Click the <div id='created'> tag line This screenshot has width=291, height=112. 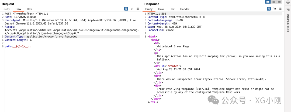(168, 66)
